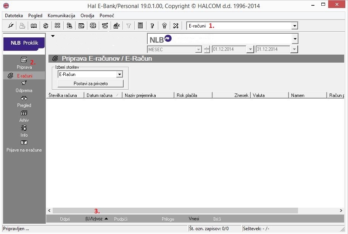The width and height of the screenshot is (348, 234).
Task: Sort by Namen column header
Action: pyautogui.click(x=308, y=95)
